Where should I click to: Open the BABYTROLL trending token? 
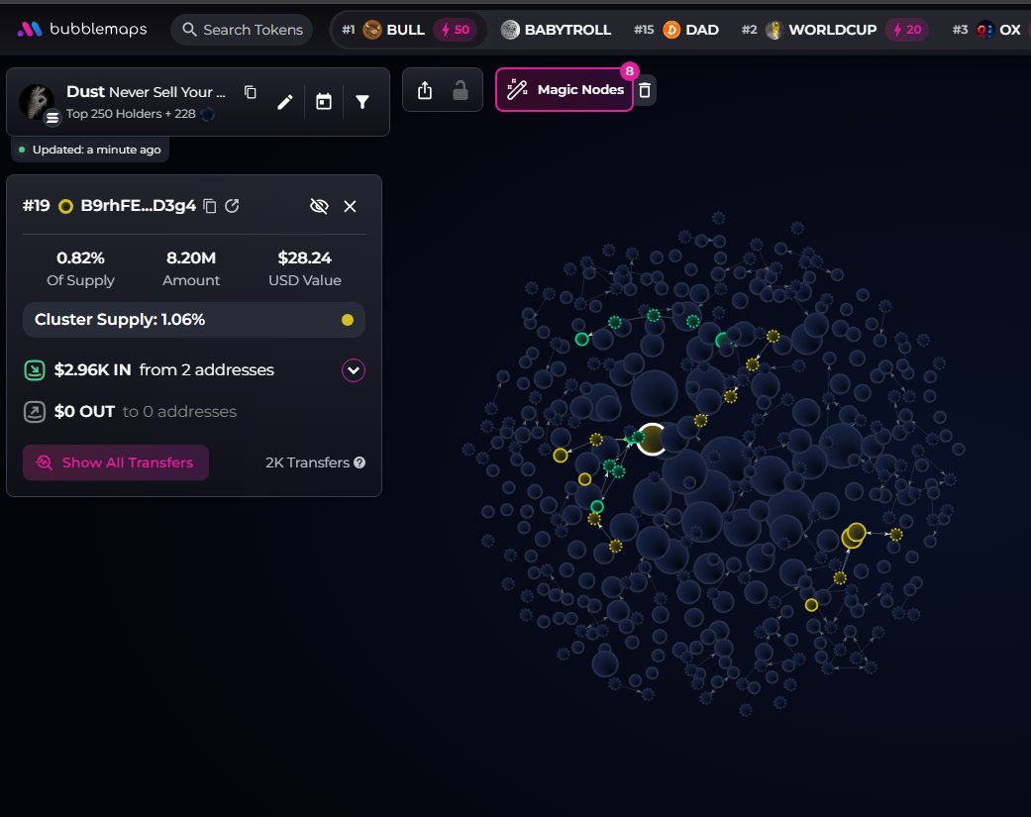(557, 30)
